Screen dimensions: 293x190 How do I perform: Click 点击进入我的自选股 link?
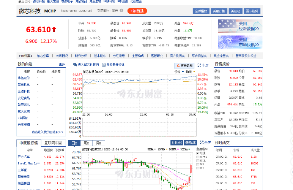pos(47,132)
